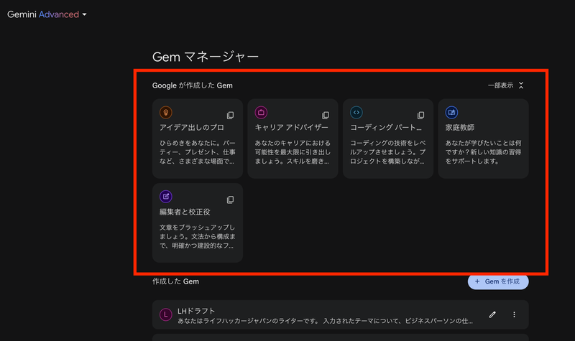Click the 編集者と校正役 description text
The width and height of the screenshot is (575, 341).
point(197,237)
